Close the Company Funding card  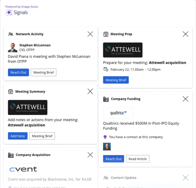point(185,99)
